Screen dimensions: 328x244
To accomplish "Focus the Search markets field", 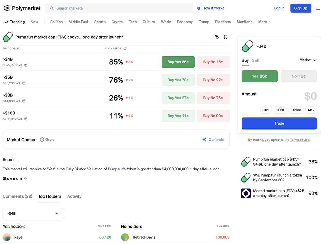I will click(x=119, y=8).
